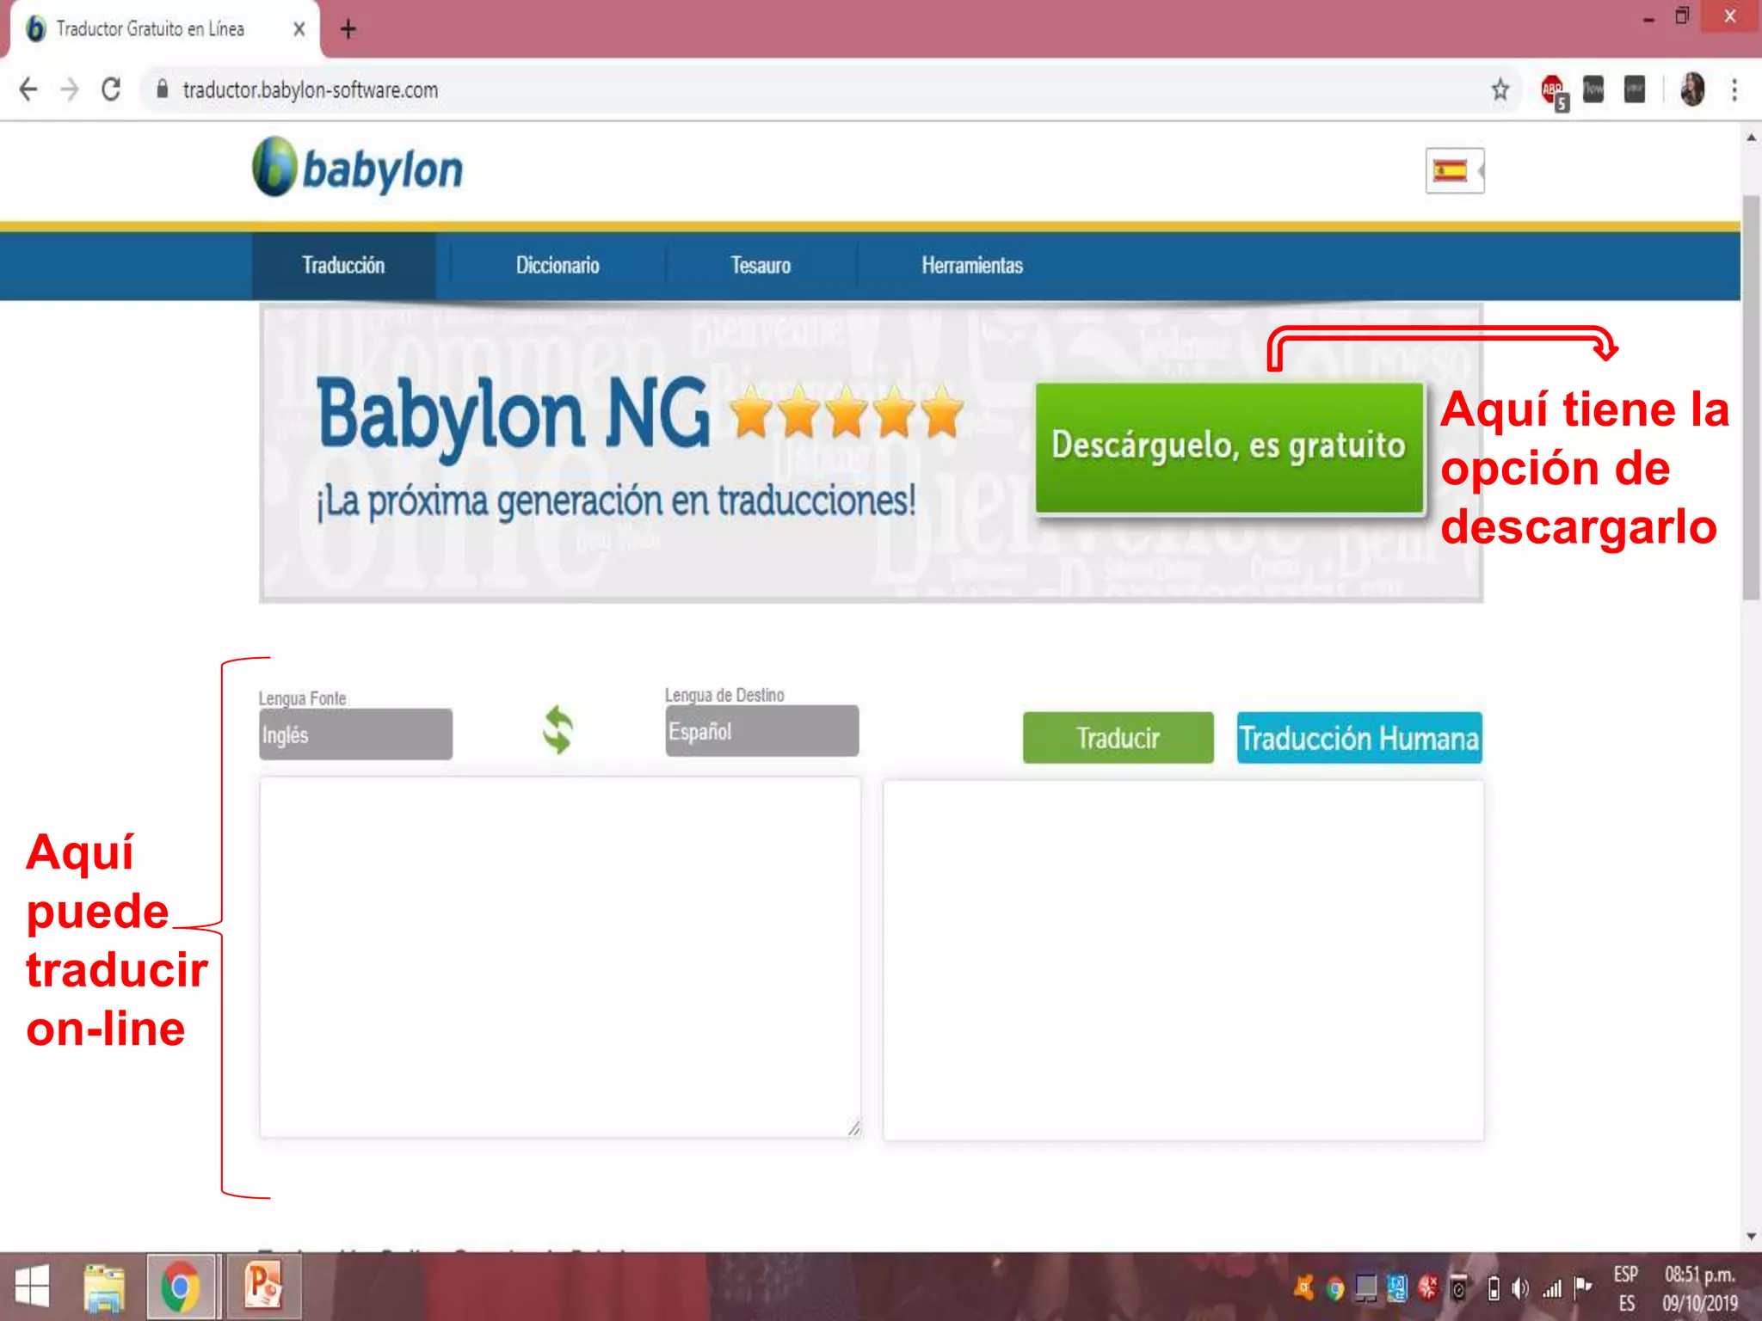Viewport: 1762px width, 1321px height.
Task: Open Lengua de Destino Español dropdown
Action: point(761,731)
